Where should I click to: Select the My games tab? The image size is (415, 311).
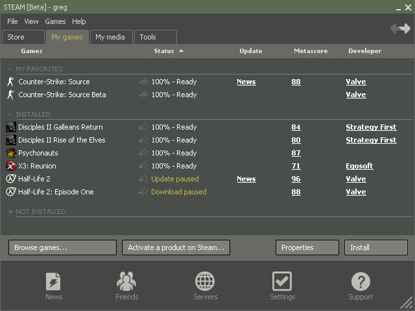pos(67,37)
